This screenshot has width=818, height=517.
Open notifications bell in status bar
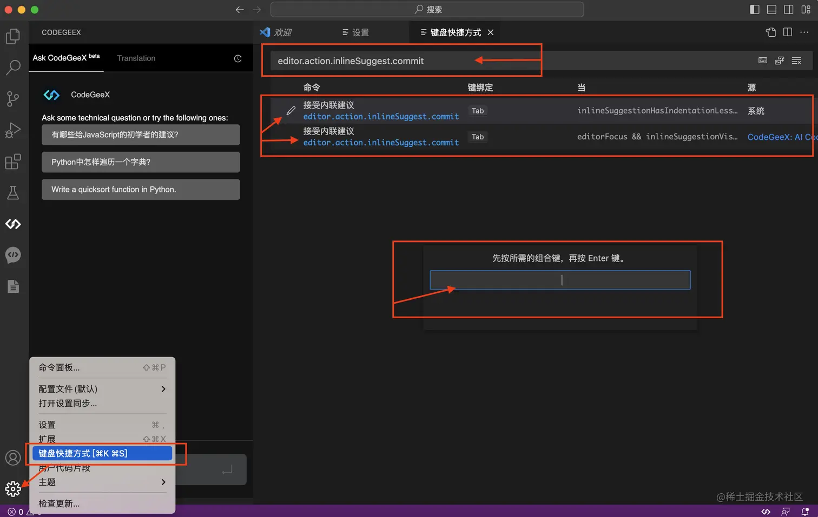click(x=806, y=512)
